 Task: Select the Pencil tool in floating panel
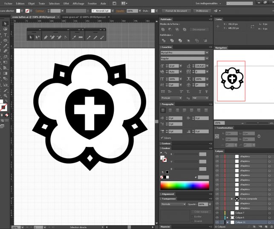point(89,37)
